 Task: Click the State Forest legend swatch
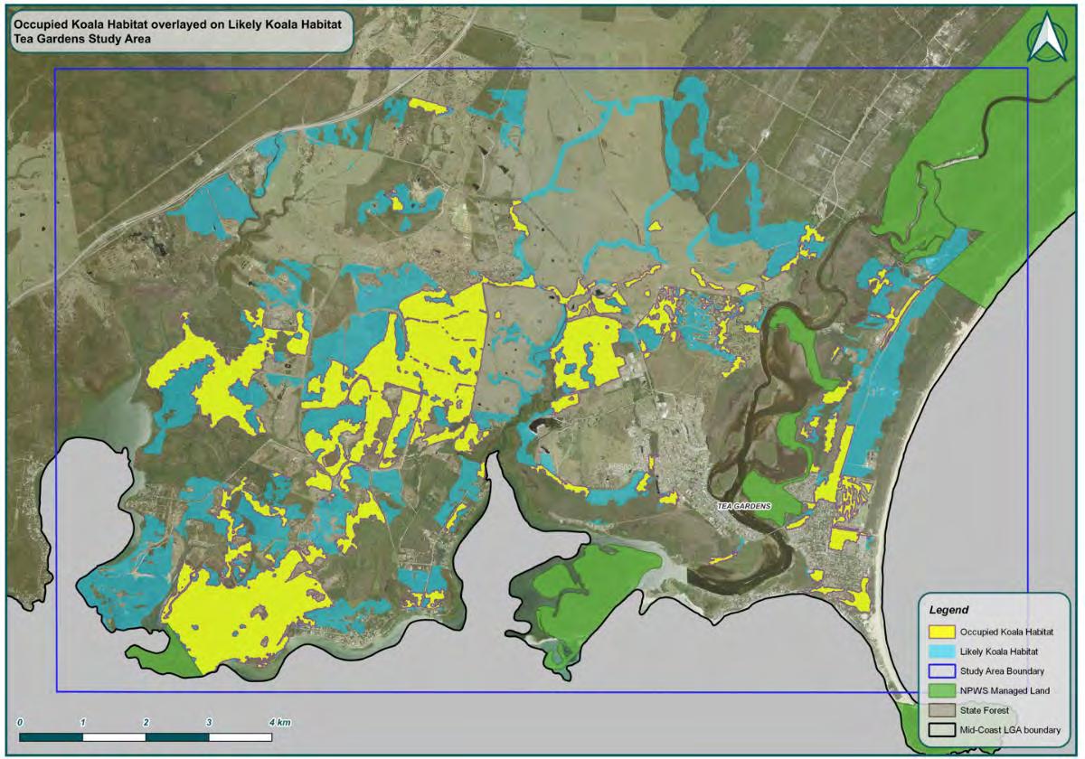point(942,710)
